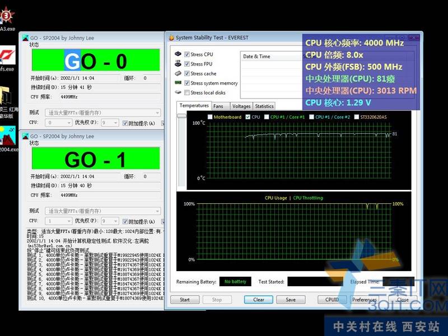Uncheck Stress system memory checkbox
The image size is (448, 336).
pos(187,83)
